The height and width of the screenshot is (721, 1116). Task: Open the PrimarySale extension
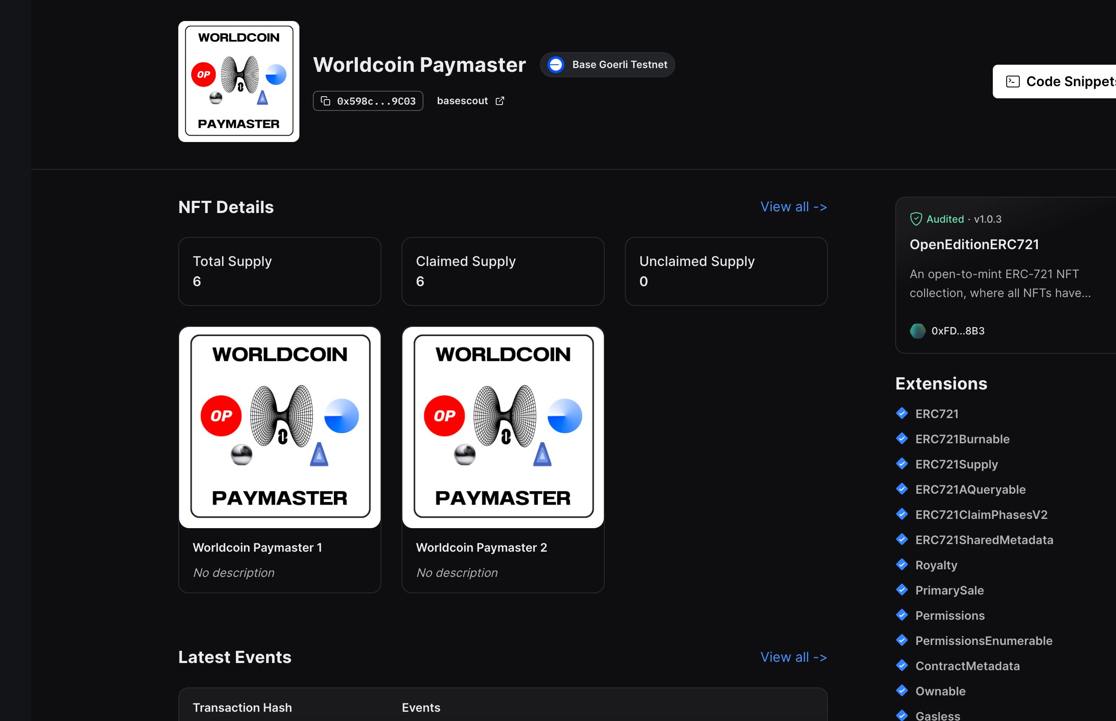949,590
